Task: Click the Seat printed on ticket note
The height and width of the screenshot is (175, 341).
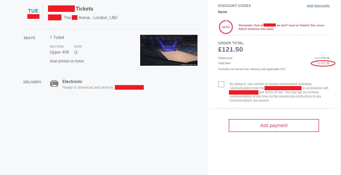Action: pos(67,61)
